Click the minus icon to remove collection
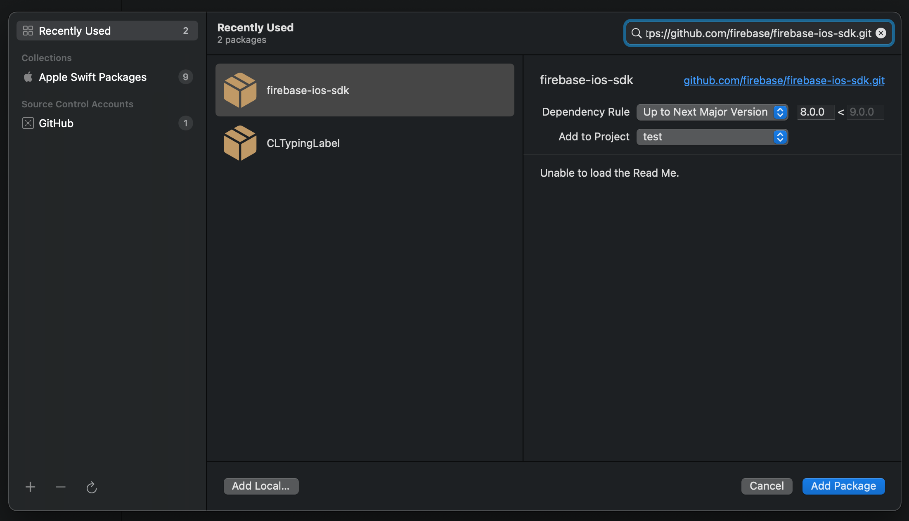This screenshot has width=909, height=521. (61, 487)
